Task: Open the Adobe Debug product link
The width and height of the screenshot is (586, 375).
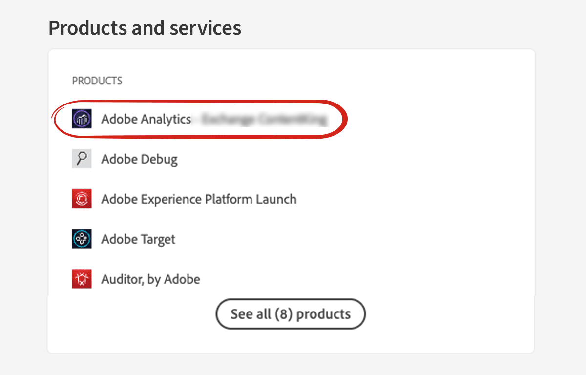Action: (139, 159)
